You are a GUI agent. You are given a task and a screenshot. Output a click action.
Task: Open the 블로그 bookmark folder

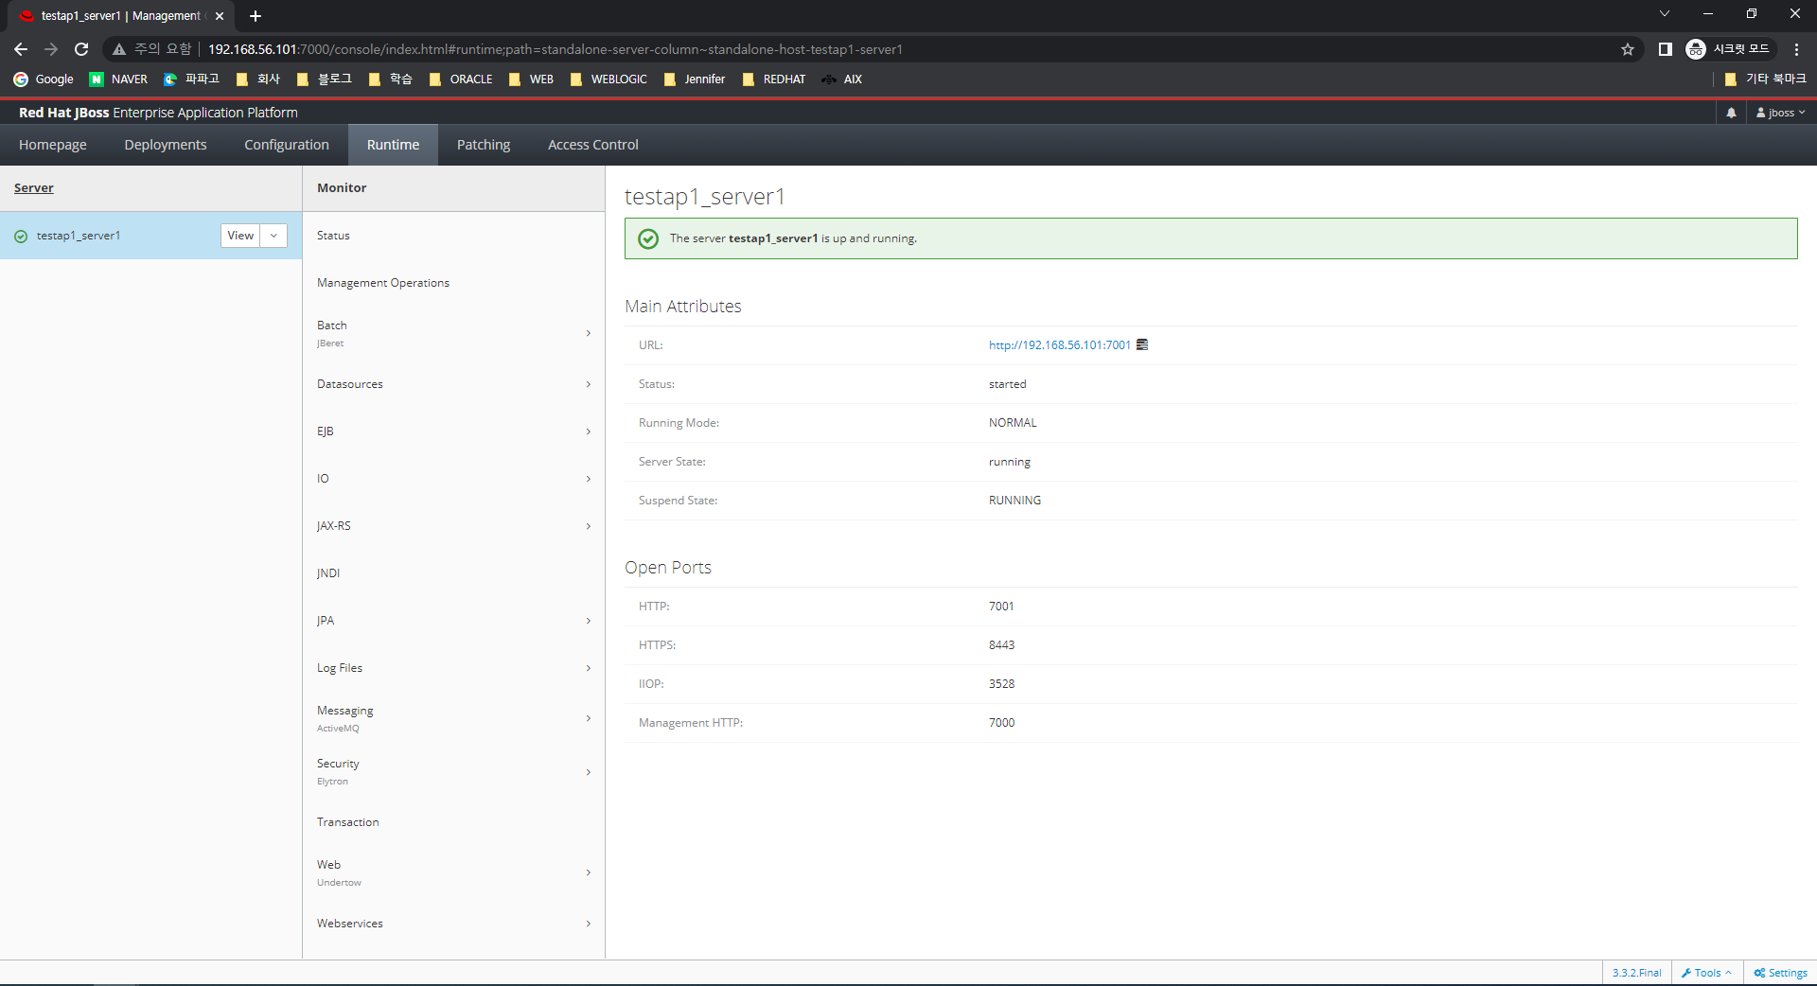tap(325, 79)
